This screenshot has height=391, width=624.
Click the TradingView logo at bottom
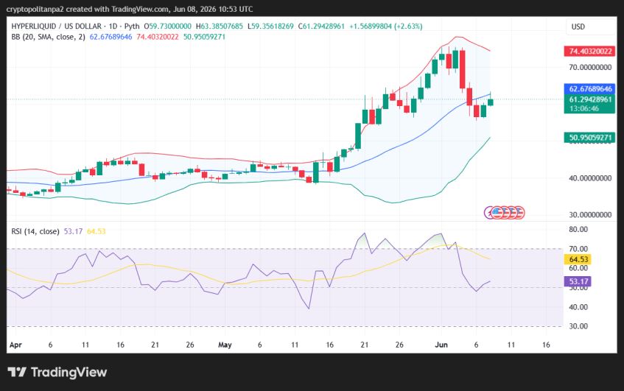click(57, 373)
